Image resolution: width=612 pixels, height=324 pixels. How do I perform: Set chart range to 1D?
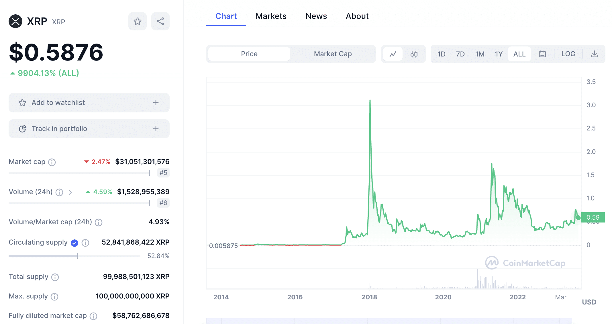pyautogui.click(x=442, y=54)
